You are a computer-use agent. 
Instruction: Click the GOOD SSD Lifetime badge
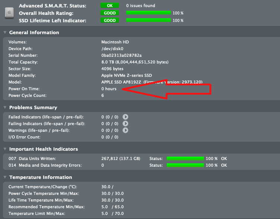pos(110,20)
